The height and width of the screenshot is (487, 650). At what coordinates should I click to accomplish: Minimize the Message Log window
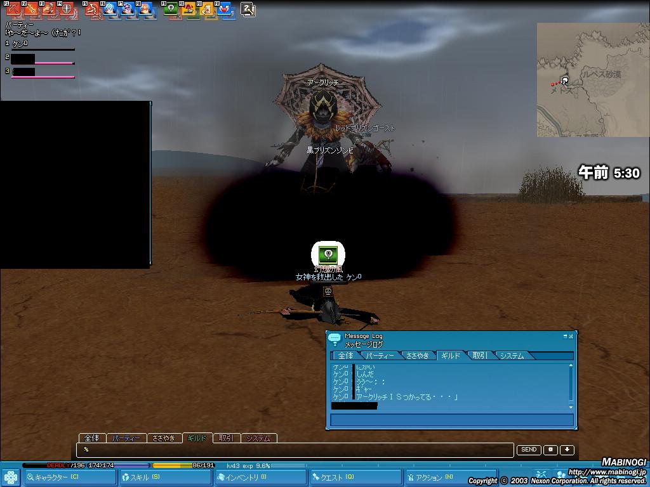click(x=565, y=336)
